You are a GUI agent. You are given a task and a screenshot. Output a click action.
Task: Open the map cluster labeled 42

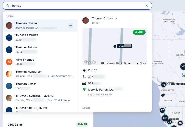(162, 110)
